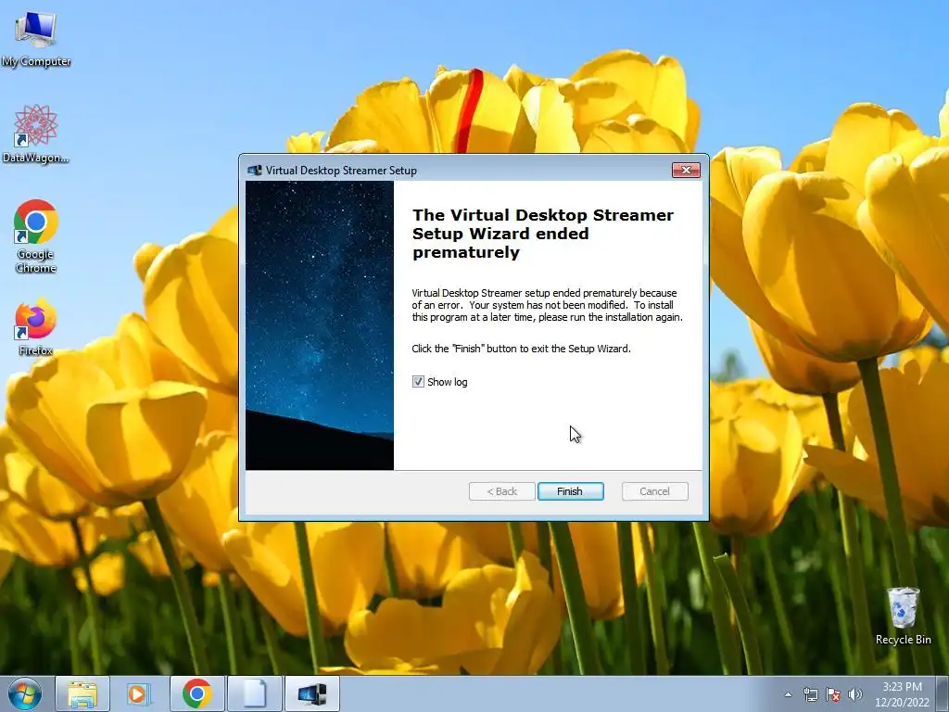The width and height of the screenshot is (949, 712).
Task: Open the network tray icon
Action: [810, 694]
